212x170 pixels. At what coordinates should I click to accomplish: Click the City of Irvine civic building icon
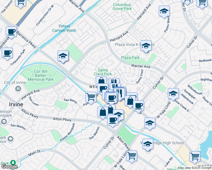coord(18,89)
